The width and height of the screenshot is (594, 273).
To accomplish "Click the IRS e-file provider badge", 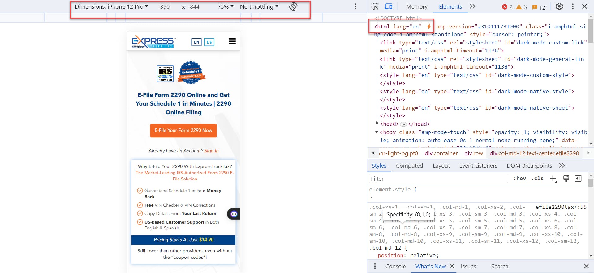I will (x=166, y=73).
